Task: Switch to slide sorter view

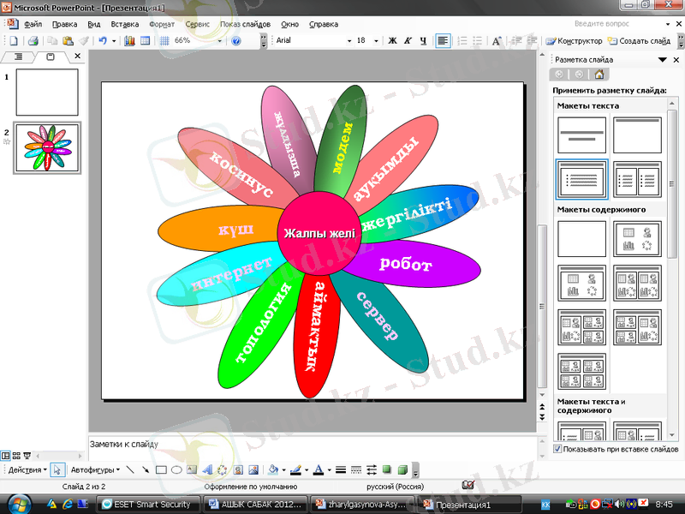Action: coord(16,456)
